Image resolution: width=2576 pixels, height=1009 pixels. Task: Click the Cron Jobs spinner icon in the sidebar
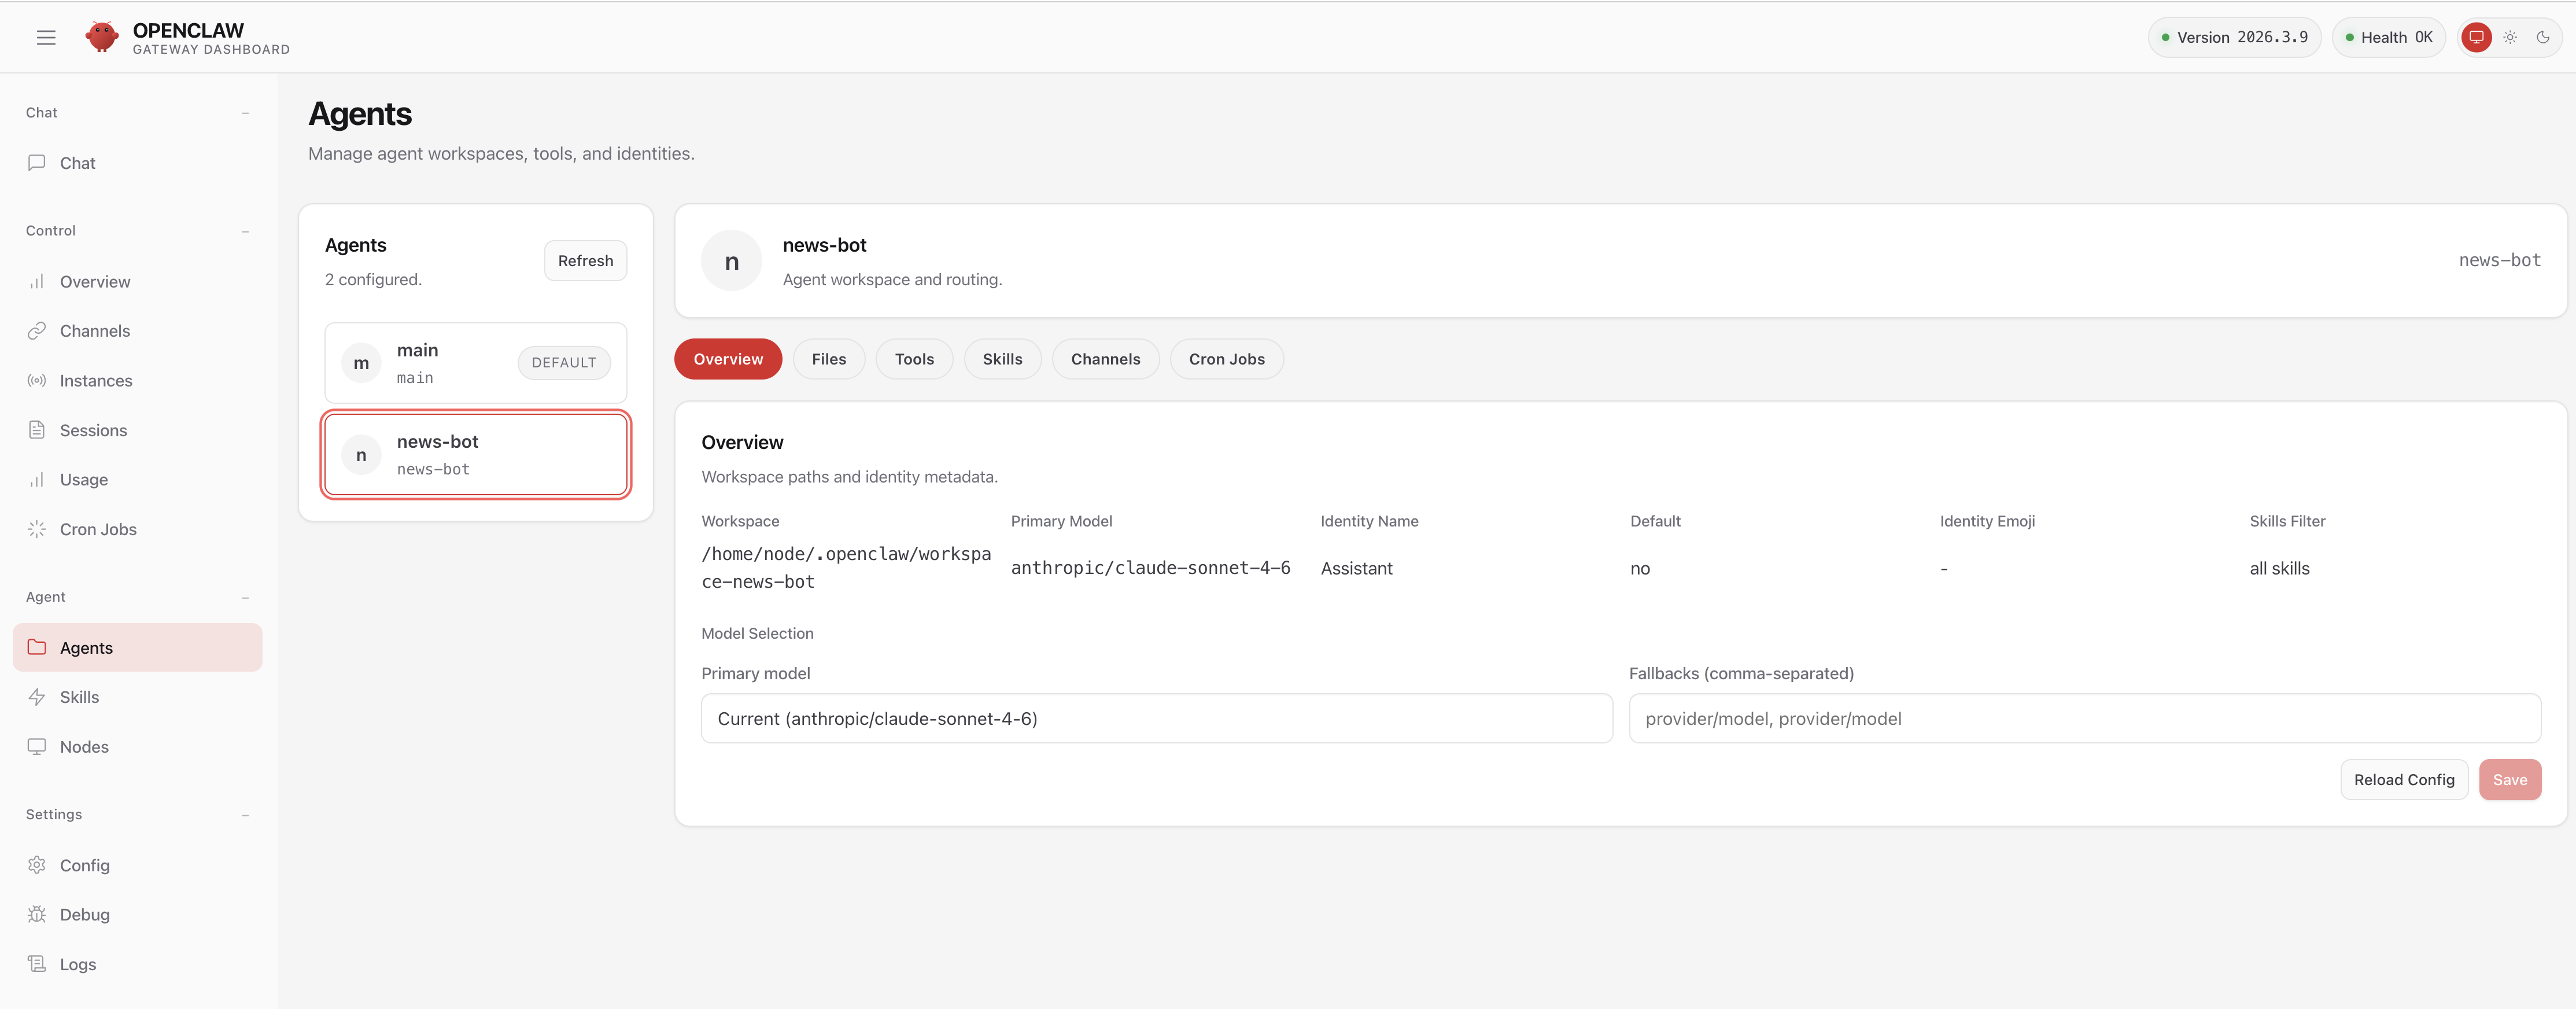(37, 529)
